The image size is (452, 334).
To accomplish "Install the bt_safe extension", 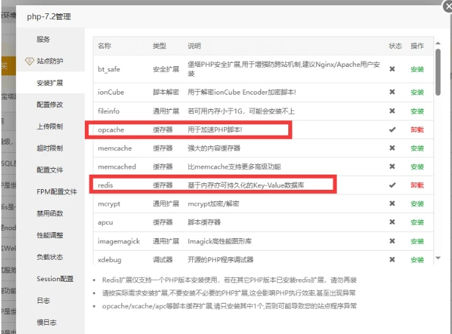I will click(417, 69).
